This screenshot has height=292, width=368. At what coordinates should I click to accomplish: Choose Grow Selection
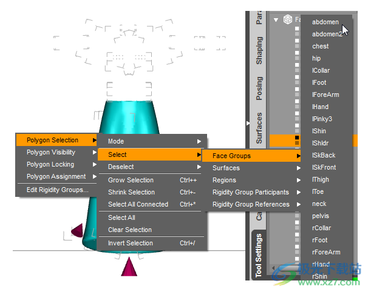131,180
